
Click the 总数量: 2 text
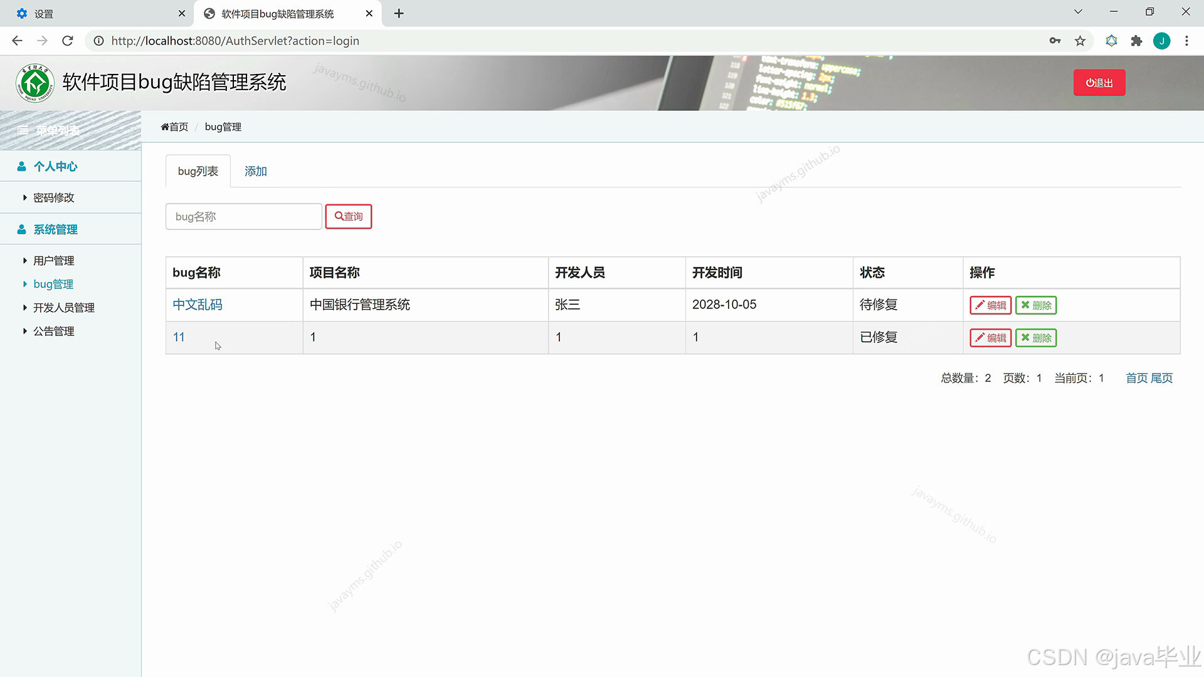966,378
